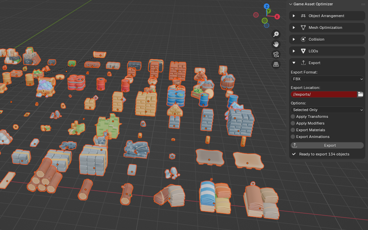Click 'Ready to export 134 objects' status text

coord(324,154)
